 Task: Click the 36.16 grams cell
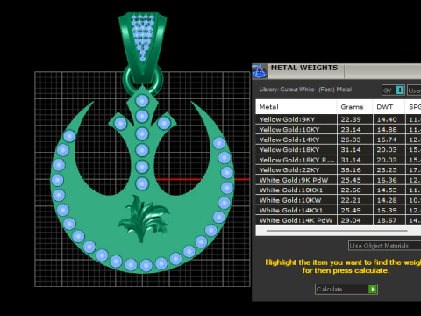355,169
